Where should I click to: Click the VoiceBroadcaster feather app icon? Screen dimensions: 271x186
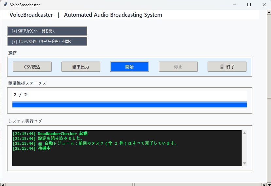click(6, 5)
